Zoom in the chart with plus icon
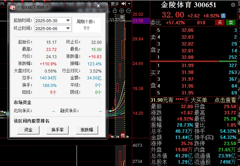Image resolution: width=240 pixels, height=166 pixels. (x=122, y=11)
